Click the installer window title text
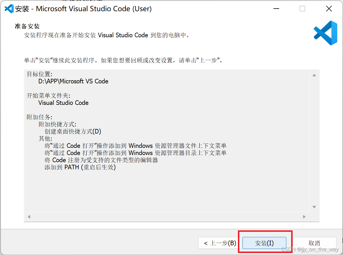The height and width of the screenshot is (255, 343). point(83,9)
